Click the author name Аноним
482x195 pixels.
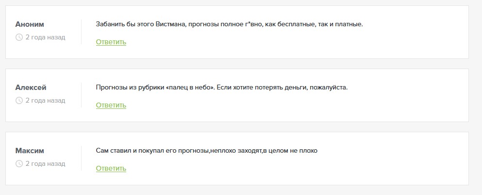click(x=30, y=24)
